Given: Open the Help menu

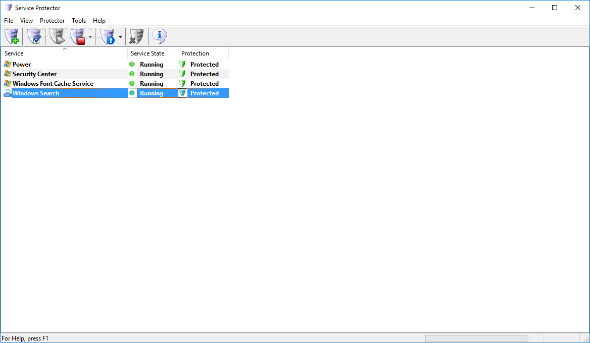Looking at the screenshot, I should pos(99,21).
